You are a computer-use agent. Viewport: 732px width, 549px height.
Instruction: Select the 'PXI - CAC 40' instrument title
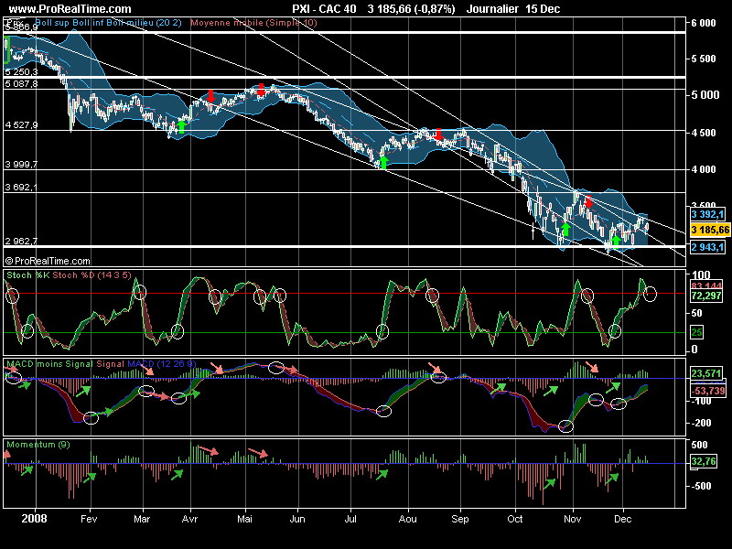[324, 9]
